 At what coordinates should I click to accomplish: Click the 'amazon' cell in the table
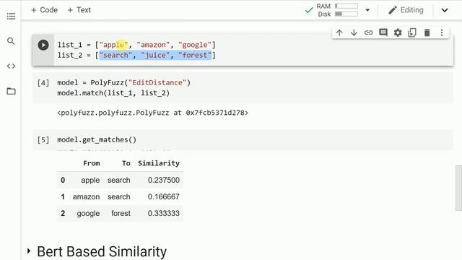(86, 196)
